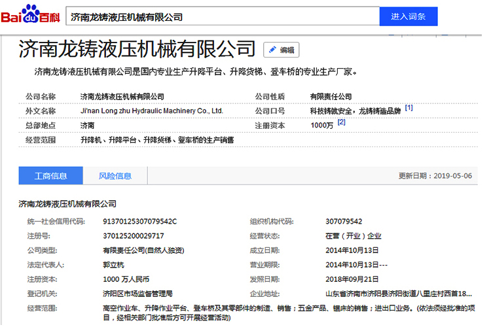Viewport: 491px width, 327px height.
Task: Click the English name Ji'nan Long zhu Hydraulic Machinery
Action: click(x=152, y=111)
